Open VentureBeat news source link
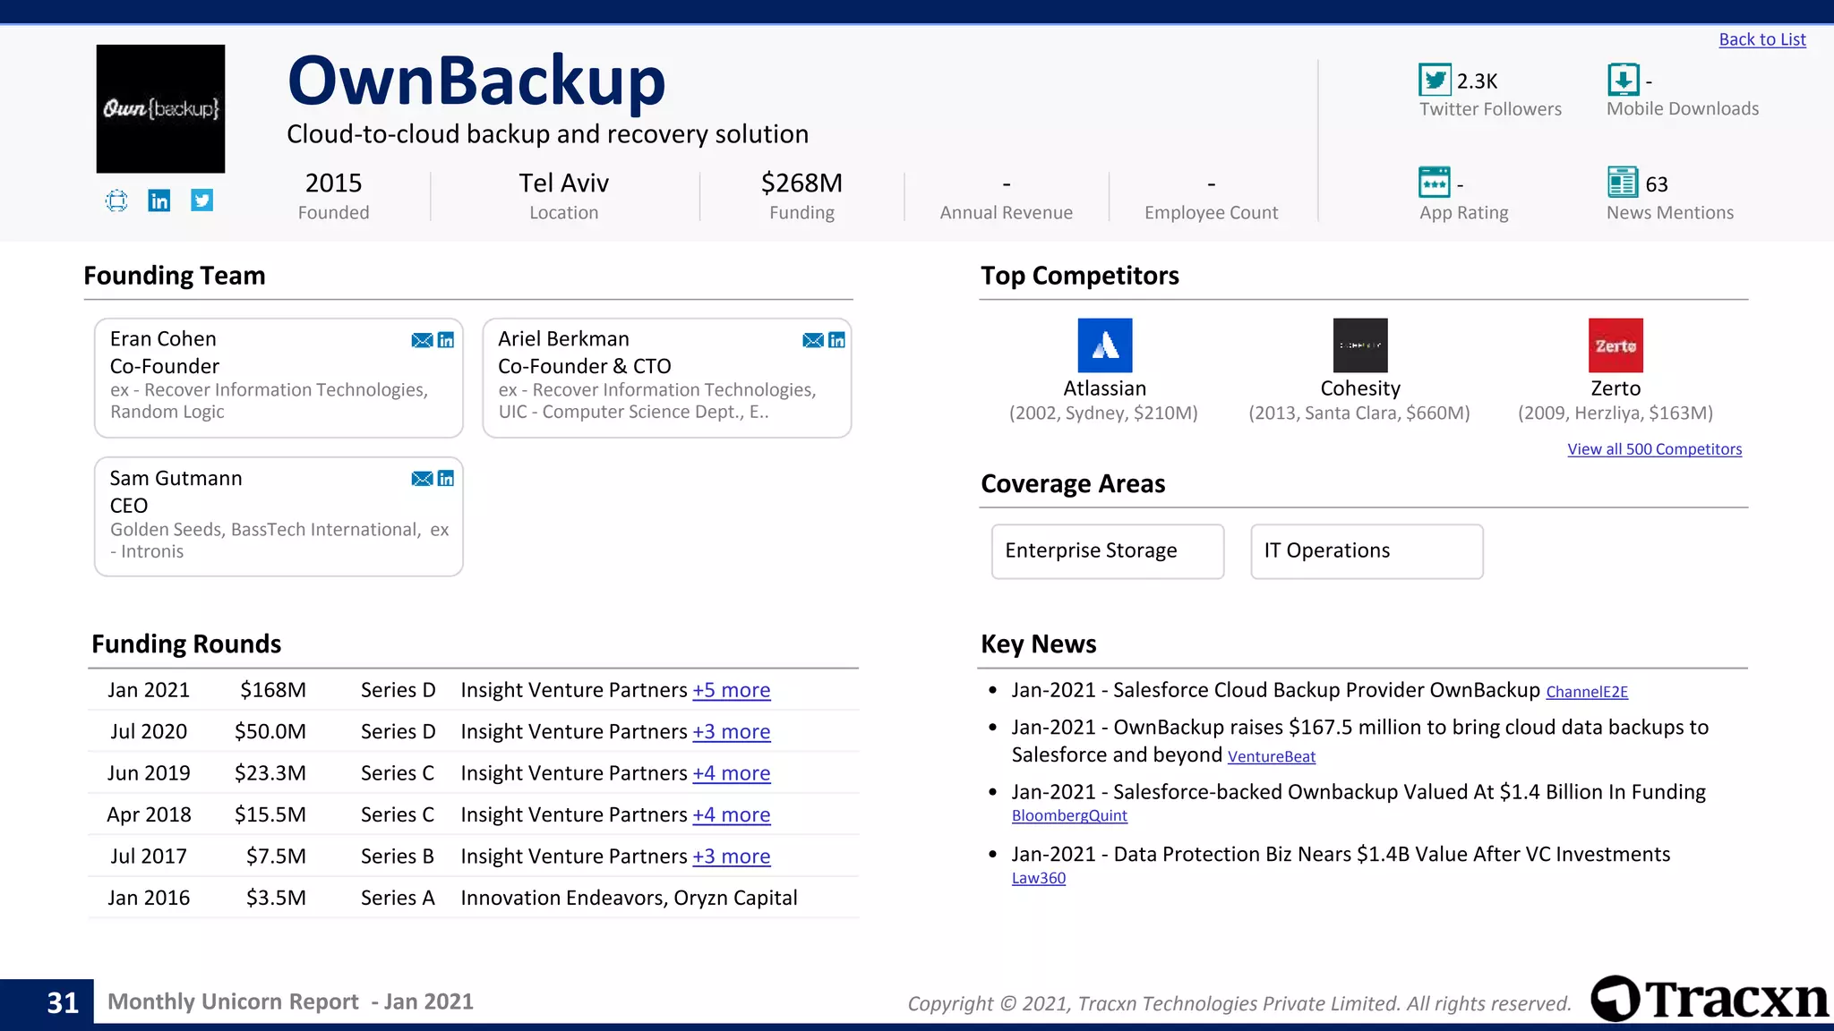Image resolution: width=1834 pixels, height=1031 pixels. pyautogui.click(x=1272, y=757)
